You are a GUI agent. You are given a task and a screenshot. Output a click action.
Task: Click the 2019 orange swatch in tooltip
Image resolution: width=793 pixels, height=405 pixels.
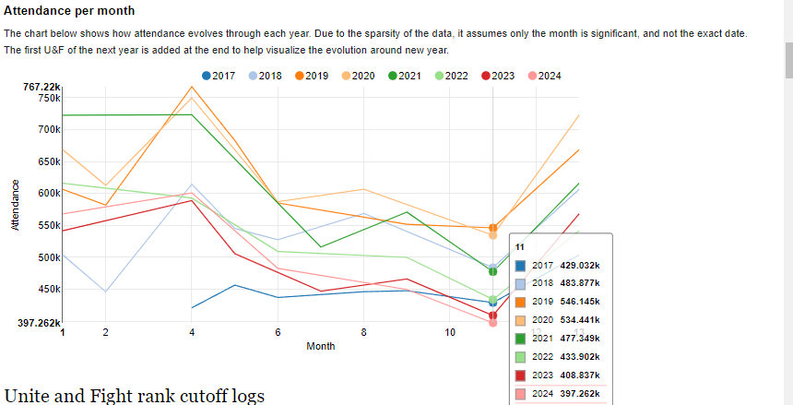[520, 302]
